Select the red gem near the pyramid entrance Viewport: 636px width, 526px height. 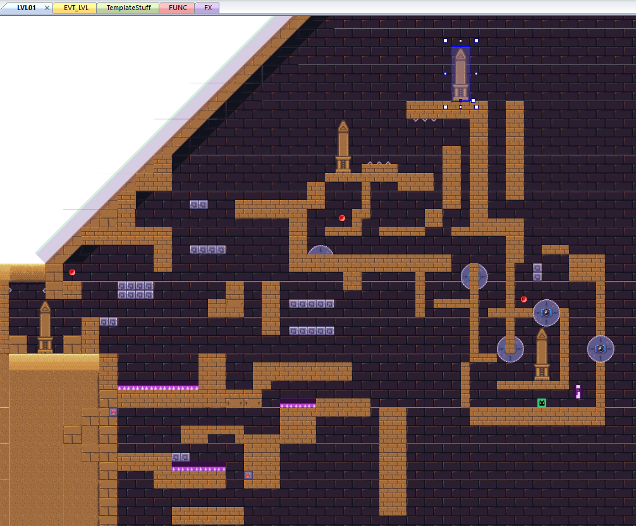tap(72, 272)
